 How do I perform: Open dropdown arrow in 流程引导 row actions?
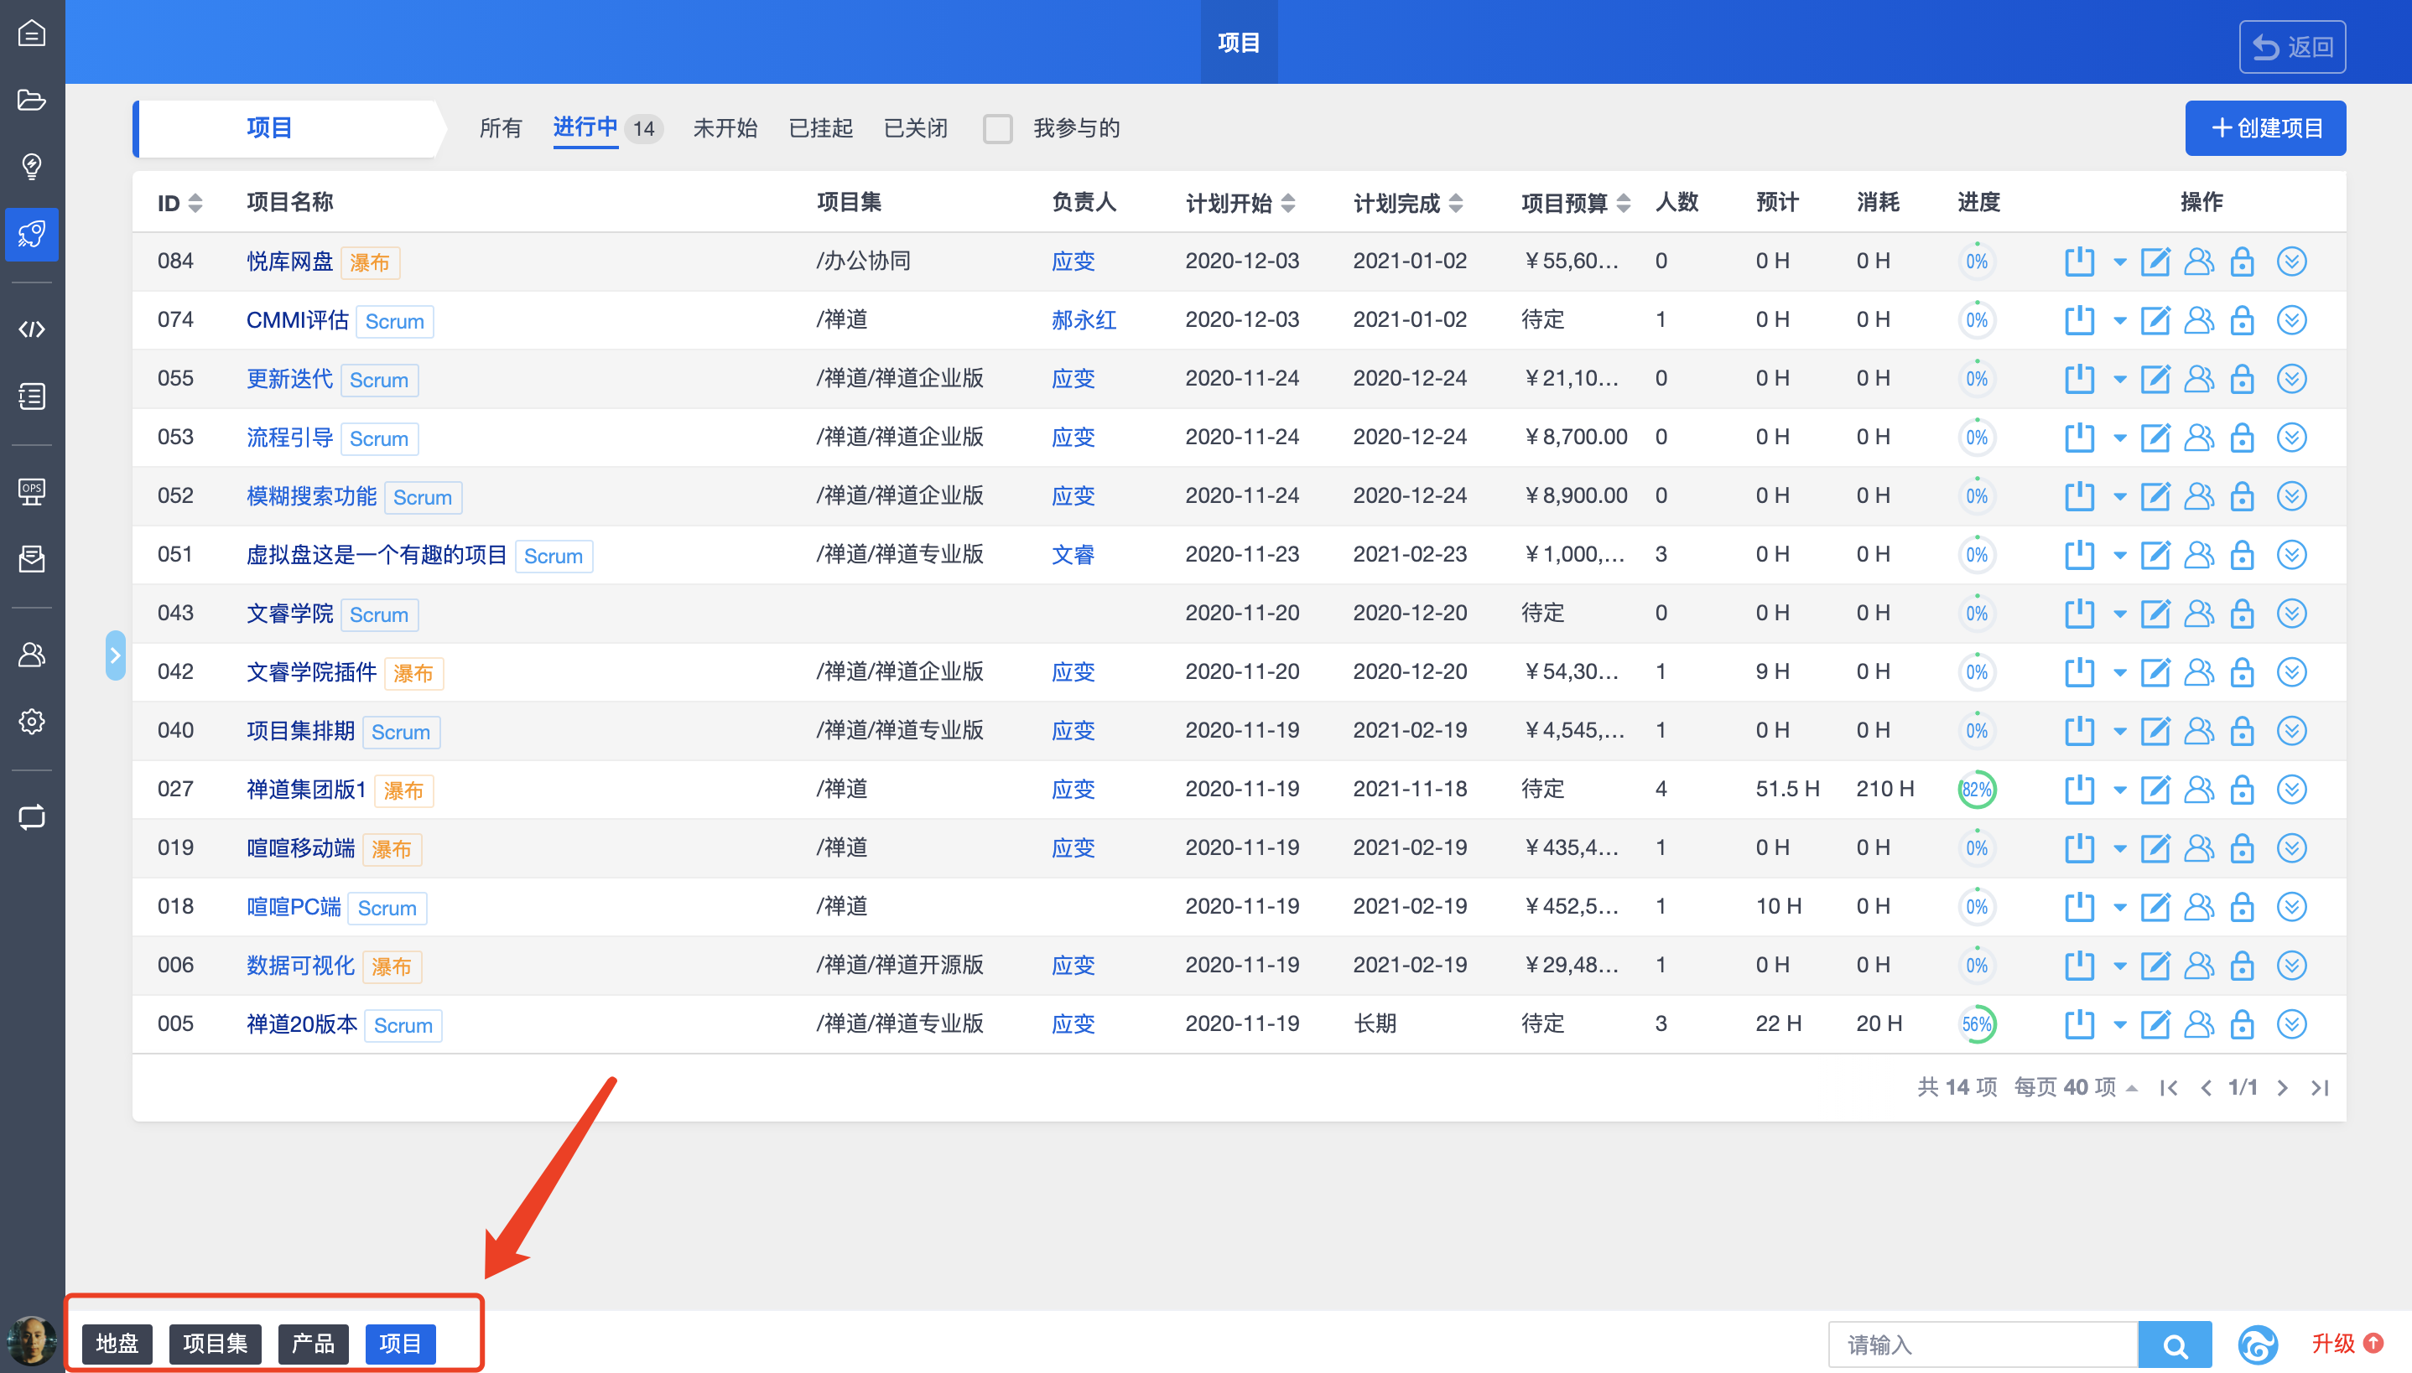(2119, 438)
